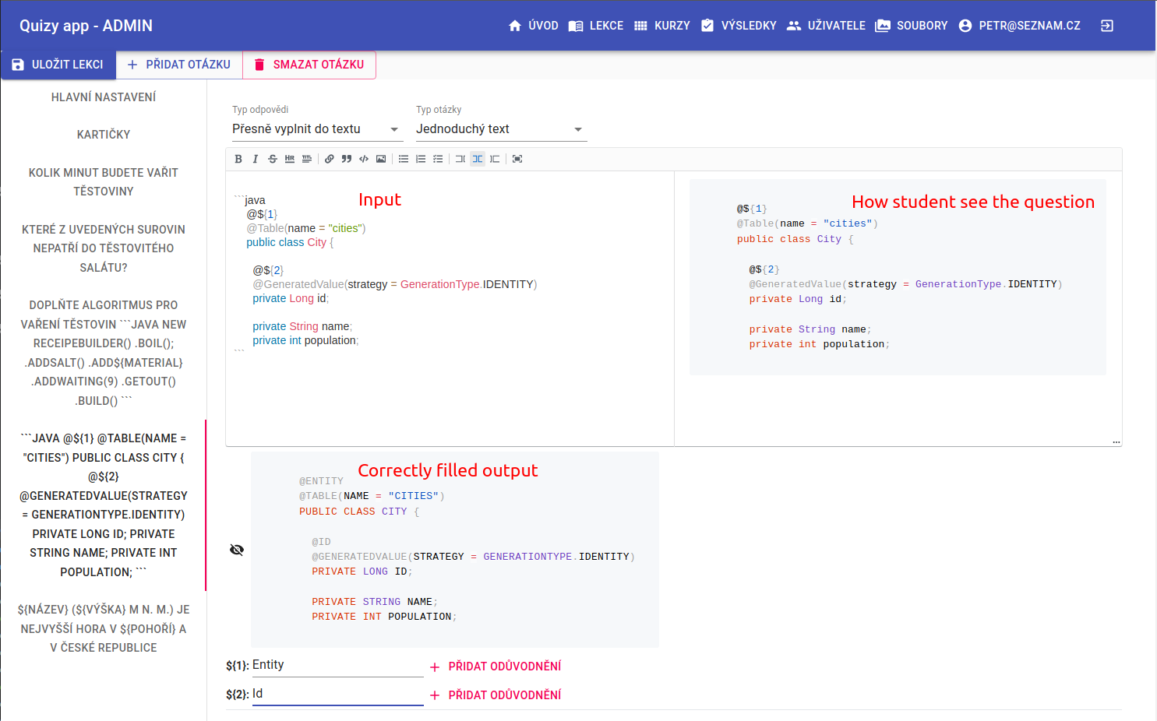The width and height of the screenshot is (1157, 721).
Task: Insert title heading icon
Action: [x=307, y=159]
